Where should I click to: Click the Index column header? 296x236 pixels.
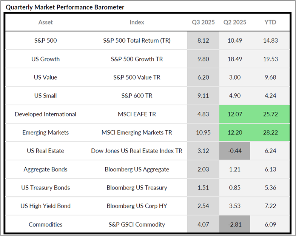coord(137,22)
